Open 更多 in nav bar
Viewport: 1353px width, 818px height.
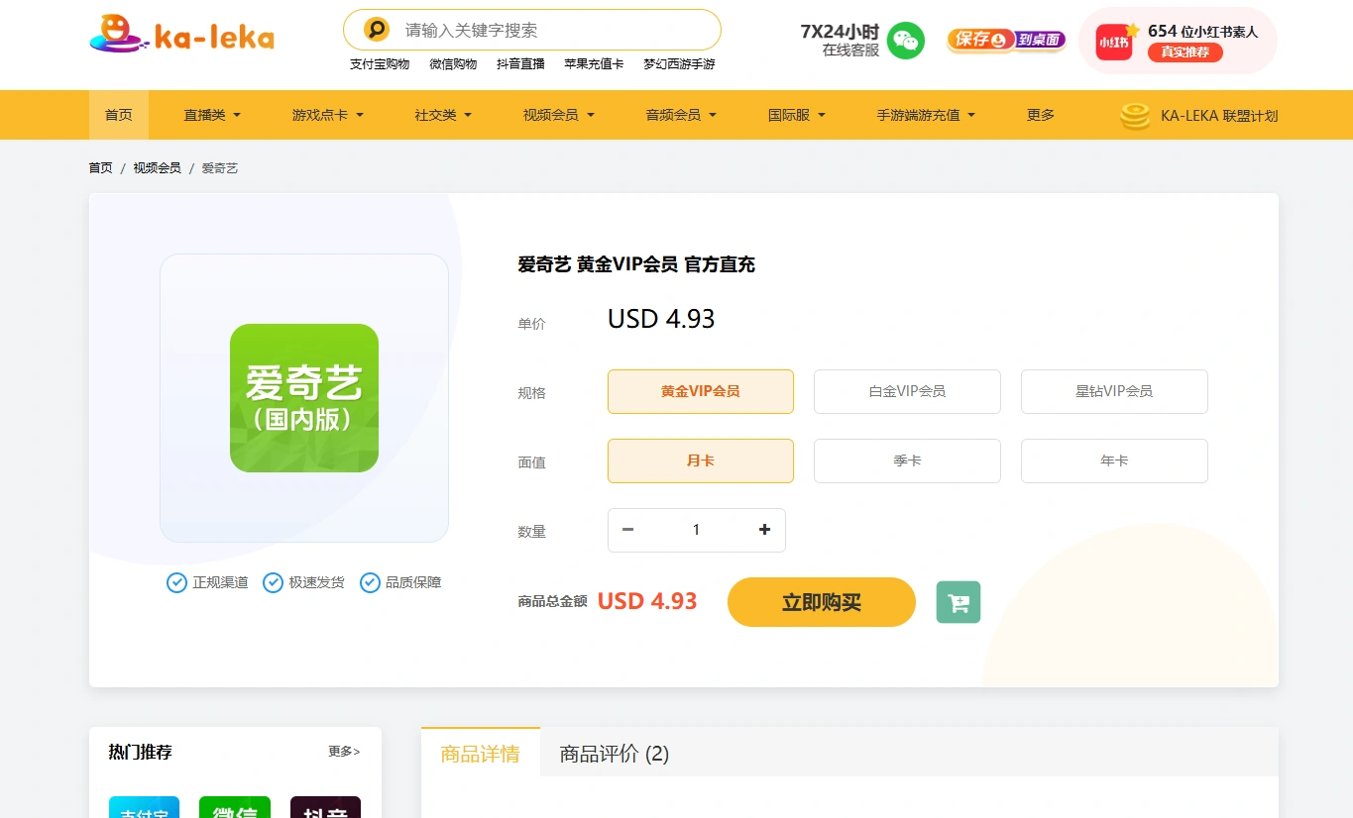(x=1041, y=115)
